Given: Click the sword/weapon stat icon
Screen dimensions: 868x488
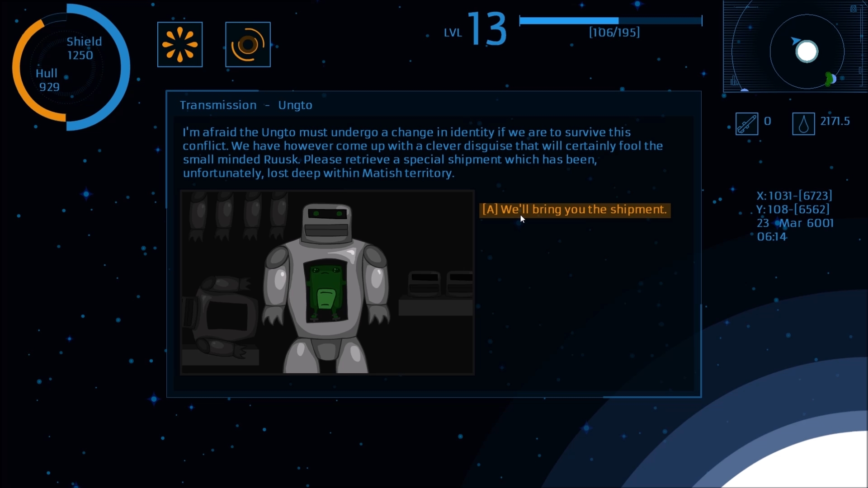Looking at the screenshot, I should click(x=747, y=122).
